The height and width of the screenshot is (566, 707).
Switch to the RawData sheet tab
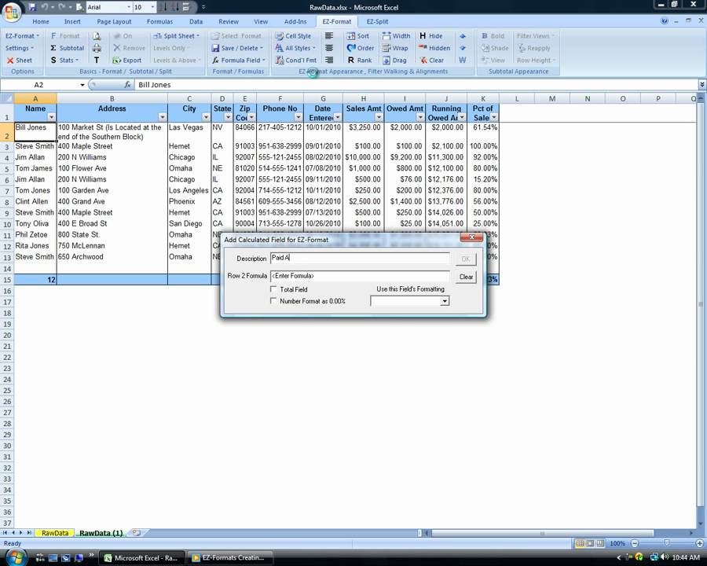pos(54,533)
